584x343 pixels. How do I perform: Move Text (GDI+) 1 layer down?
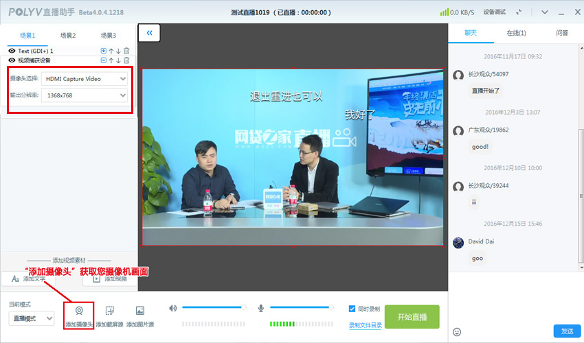tap(118, 51)
